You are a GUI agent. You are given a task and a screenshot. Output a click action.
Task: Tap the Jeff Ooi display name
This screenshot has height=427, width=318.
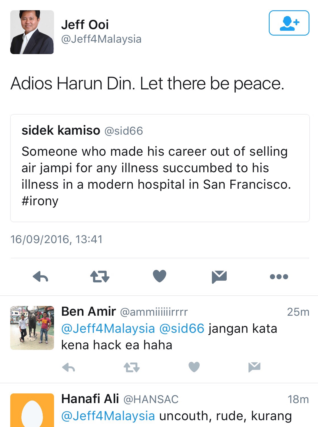[x=85, y=25]
